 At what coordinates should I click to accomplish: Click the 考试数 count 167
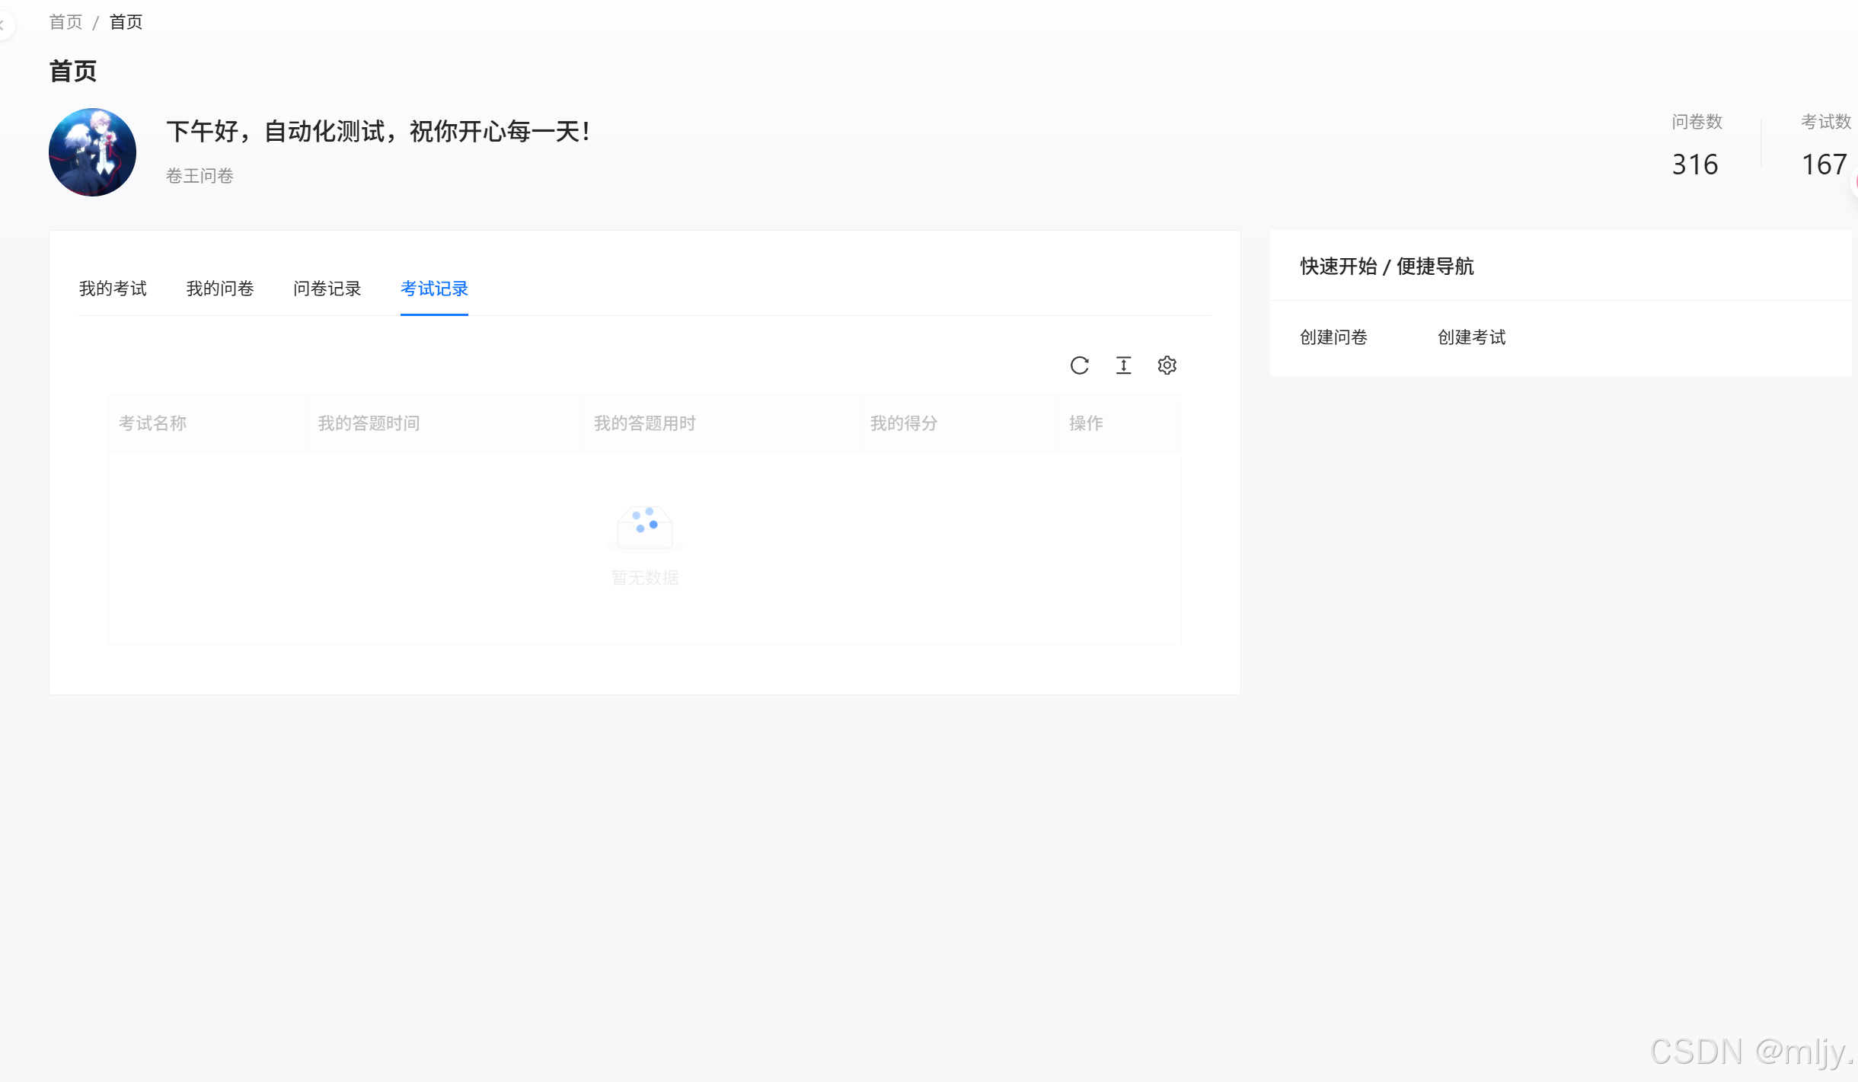click(1824, 164)
